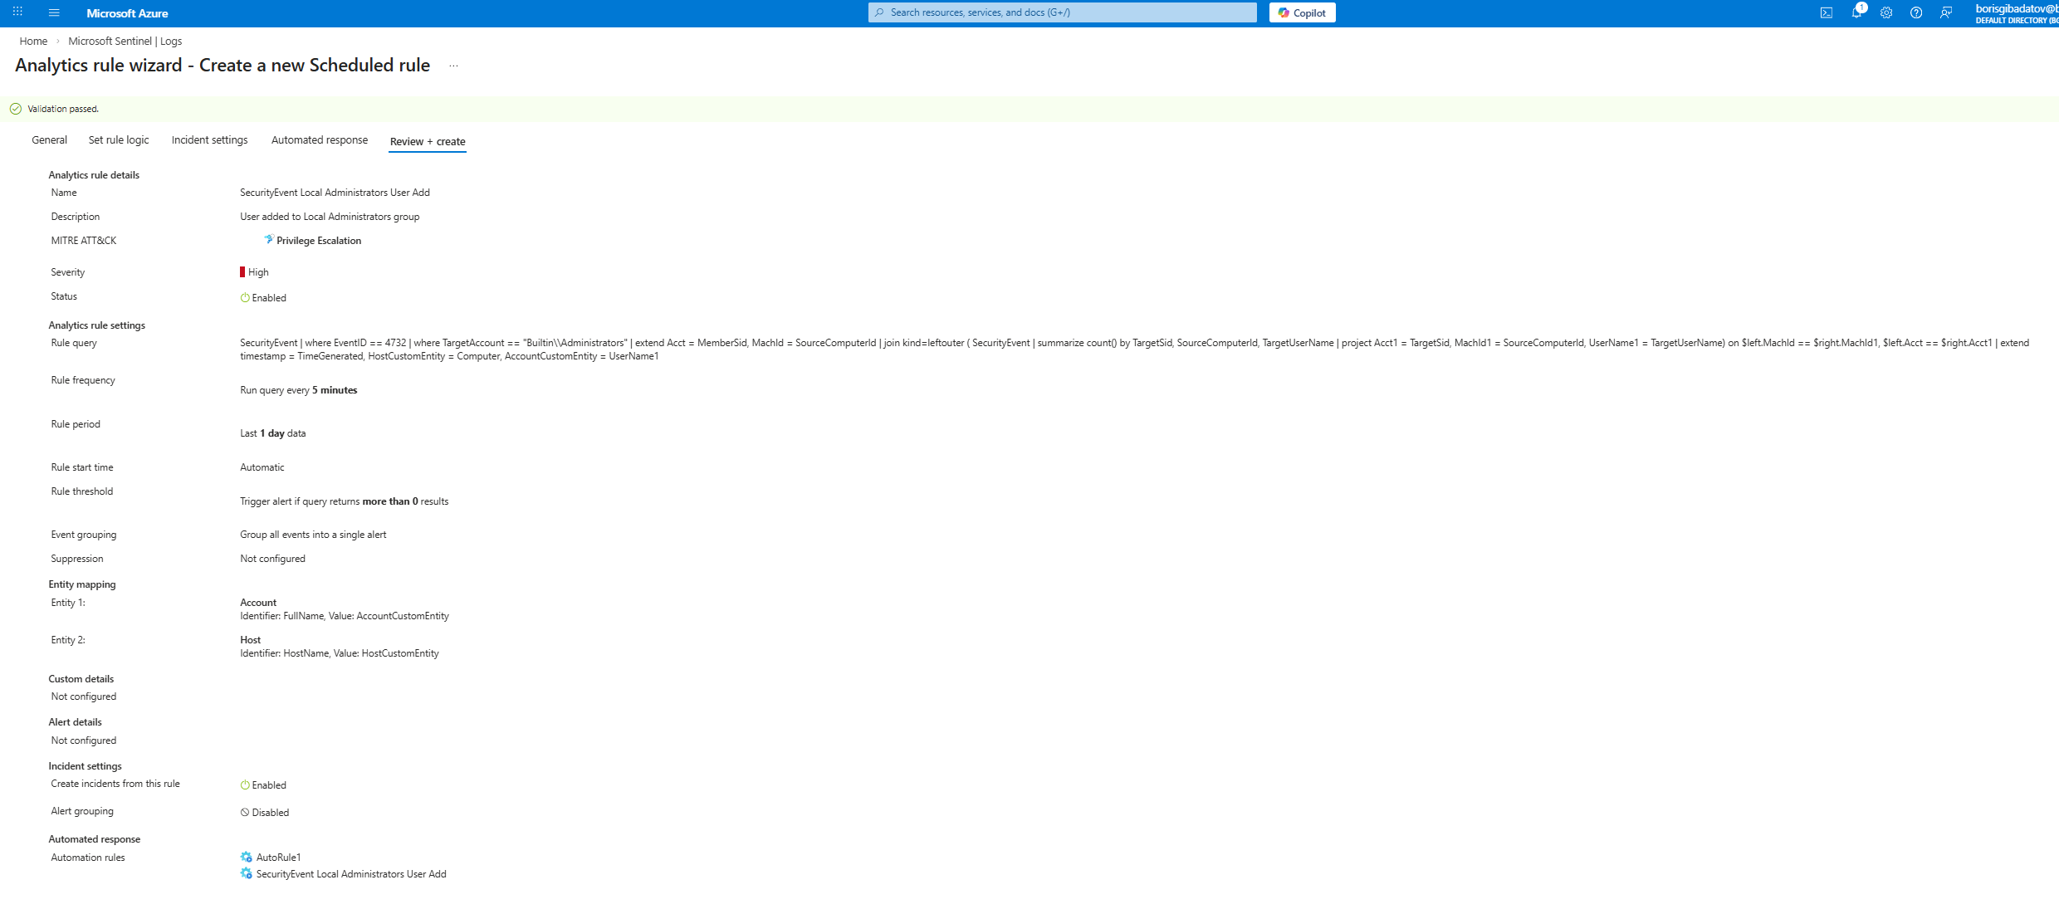Open the help question mark icon
The width and height of the screenshot is (2059, 909).
(x=1916, y=12)
